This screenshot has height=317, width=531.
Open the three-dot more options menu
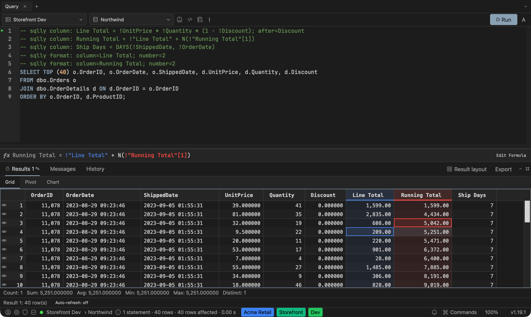209,20
